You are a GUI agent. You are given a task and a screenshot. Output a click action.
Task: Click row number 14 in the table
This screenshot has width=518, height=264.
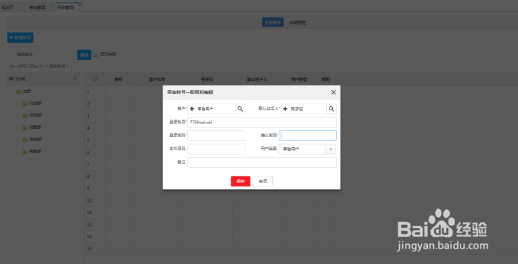(89, 248)
